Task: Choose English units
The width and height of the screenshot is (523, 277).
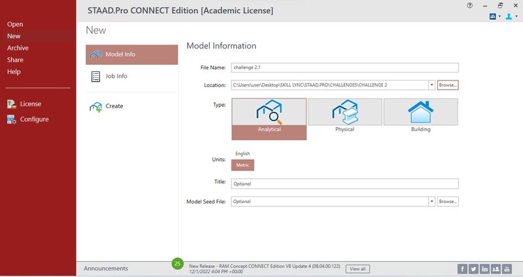Action: tap(243, 153)
